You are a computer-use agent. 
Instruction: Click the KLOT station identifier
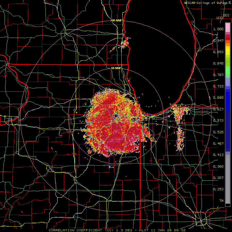[144, 230]
